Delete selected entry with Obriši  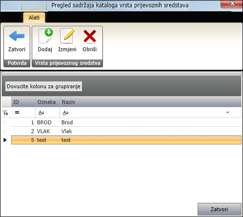coord(90,40)
